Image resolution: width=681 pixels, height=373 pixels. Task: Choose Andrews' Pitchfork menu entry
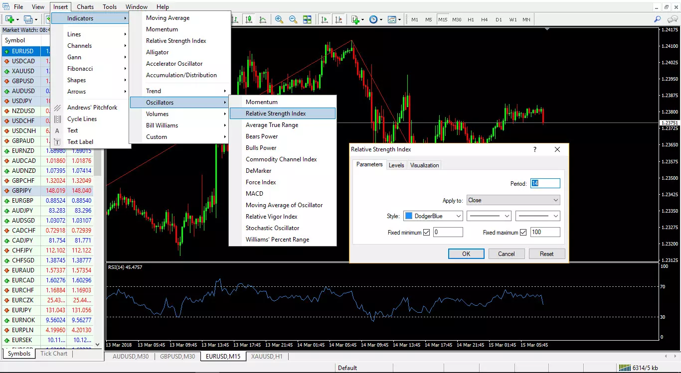pyautogui.click(x=90, y=108)
